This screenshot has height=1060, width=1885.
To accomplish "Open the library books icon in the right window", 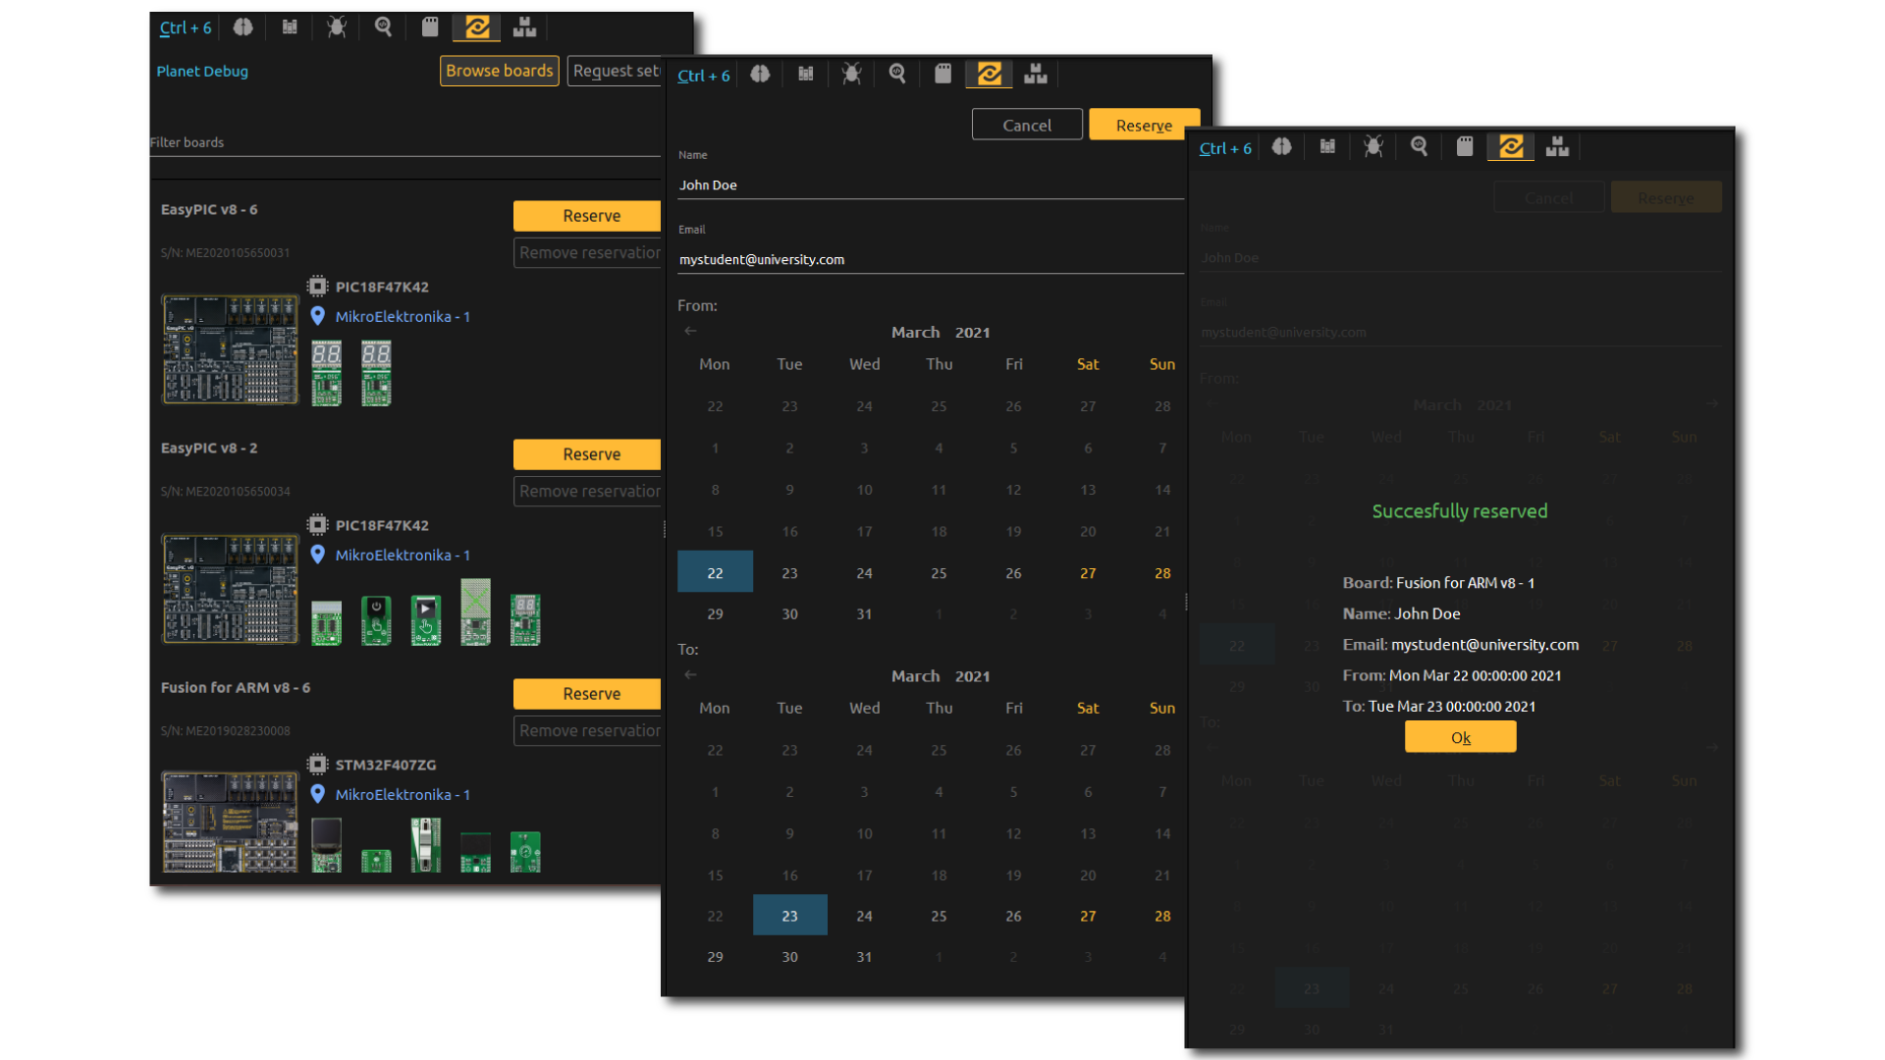I will (x=1327, y=147).
